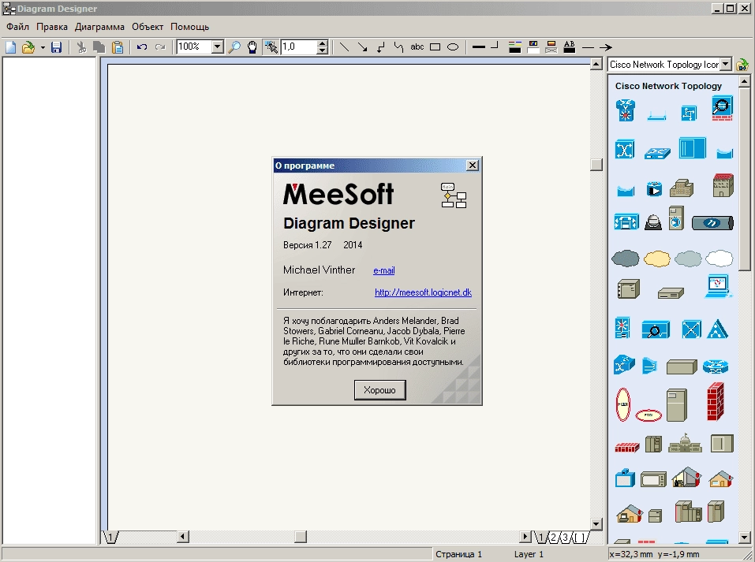Select the rectangle shape tool
The height and width of the screenshot is (562, 755).
tap(435, 47)
